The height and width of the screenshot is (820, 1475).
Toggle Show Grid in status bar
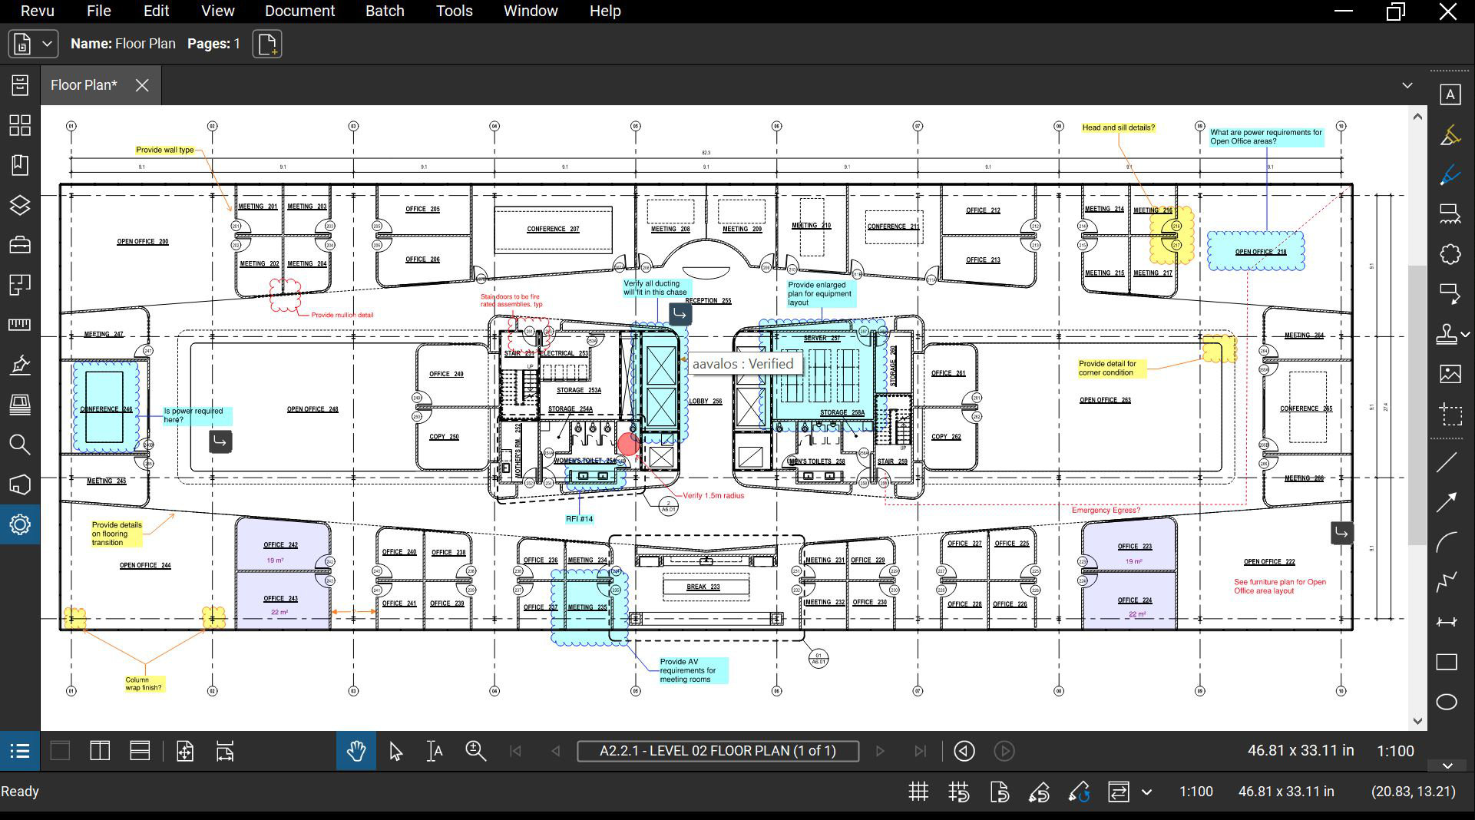(918, 792)
